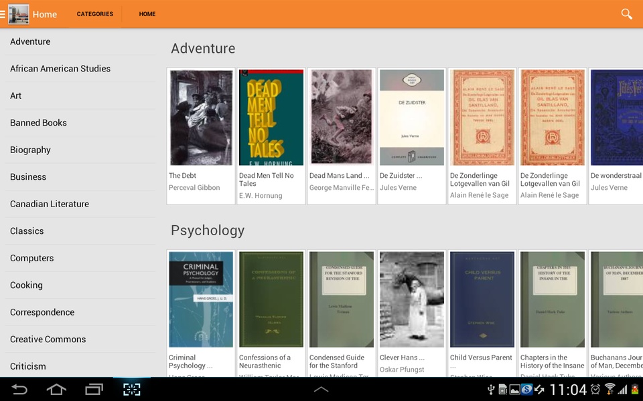Open Dead Men Tell No Tales cover
643x401 pixels.
pyautogui.click(x=271, y=118)
